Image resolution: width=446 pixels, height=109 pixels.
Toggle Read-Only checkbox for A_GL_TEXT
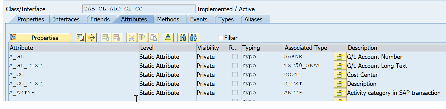click(235, 66)
